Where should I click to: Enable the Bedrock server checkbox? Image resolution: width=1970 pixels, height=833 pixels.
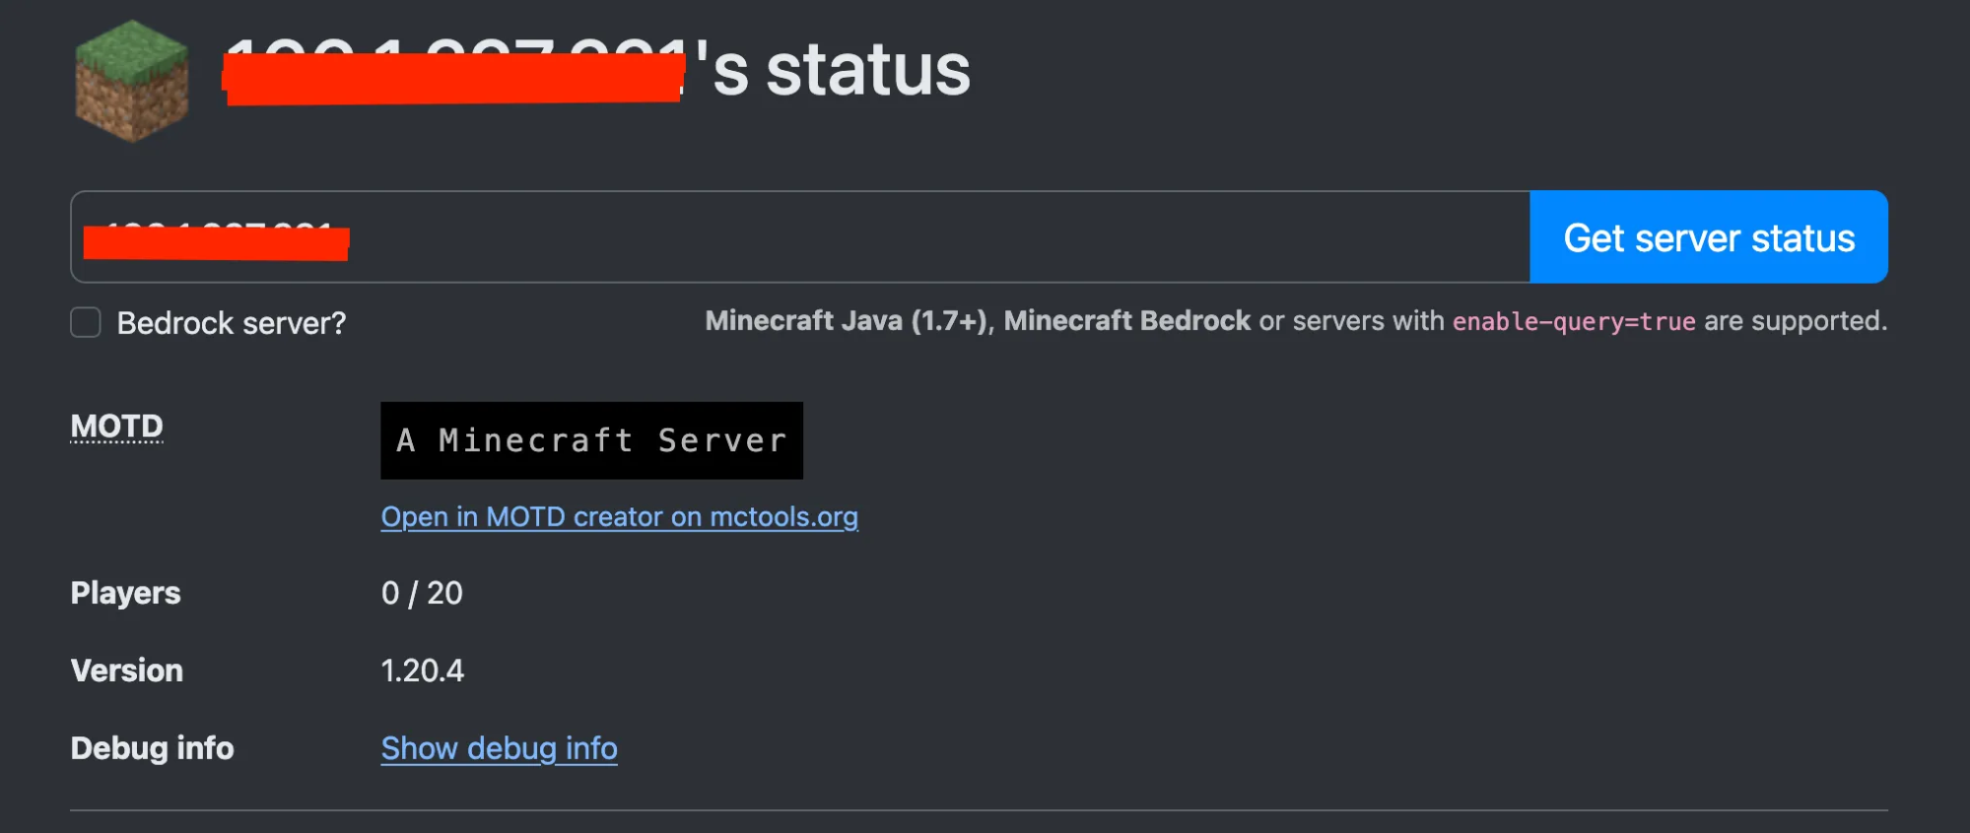(86, 322)
